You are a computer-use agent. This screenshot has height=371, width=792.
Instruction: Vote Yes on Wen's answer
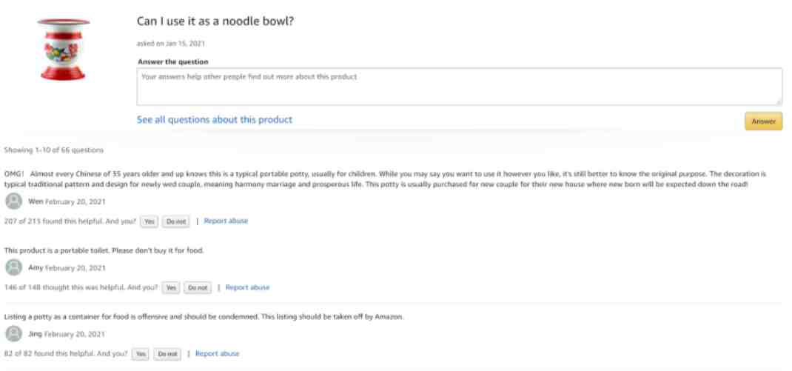149,221
